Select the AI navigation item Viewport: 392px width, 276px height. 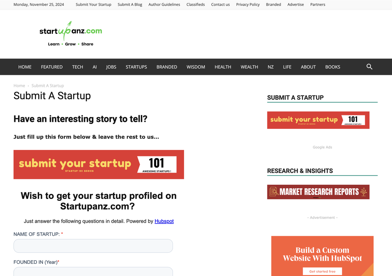[94, 67]
